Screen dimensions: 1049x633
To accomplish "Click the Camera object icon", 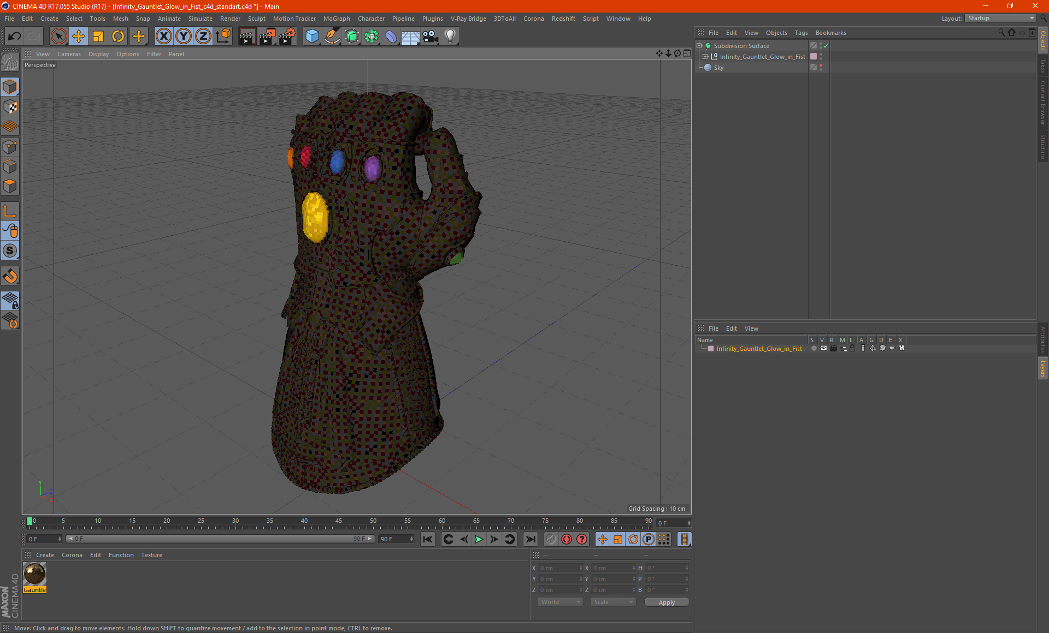I will pos(431,37).
